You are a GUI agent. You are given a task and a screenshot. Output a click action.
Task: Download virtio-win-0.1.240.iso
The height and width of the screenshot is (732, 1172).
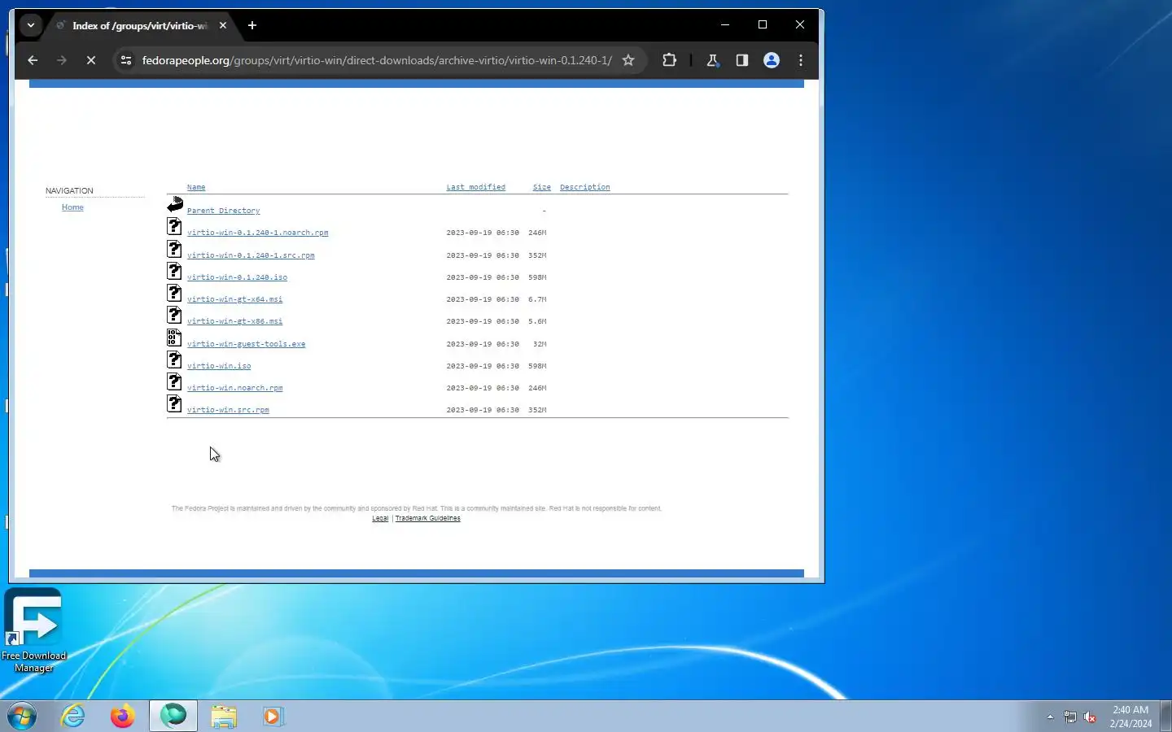tap(237, 277)
